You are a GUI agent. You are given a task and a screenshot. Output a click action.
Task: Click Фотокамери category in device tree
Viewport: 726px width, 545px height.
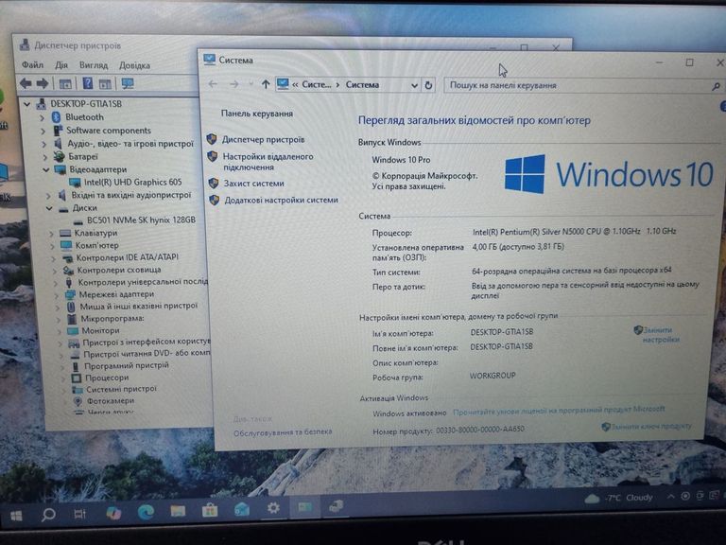[x=111, y=400]
